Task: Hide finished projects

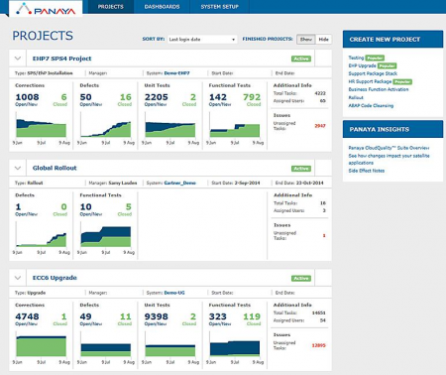Action: click(323, 40)
